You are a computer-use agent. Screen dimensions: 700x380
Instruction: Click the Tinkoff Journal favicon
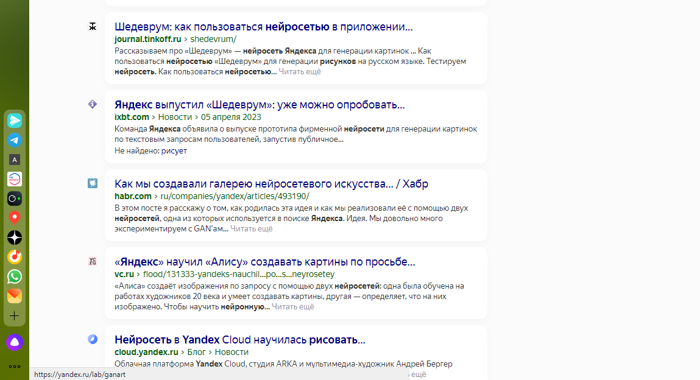point(93,26)
